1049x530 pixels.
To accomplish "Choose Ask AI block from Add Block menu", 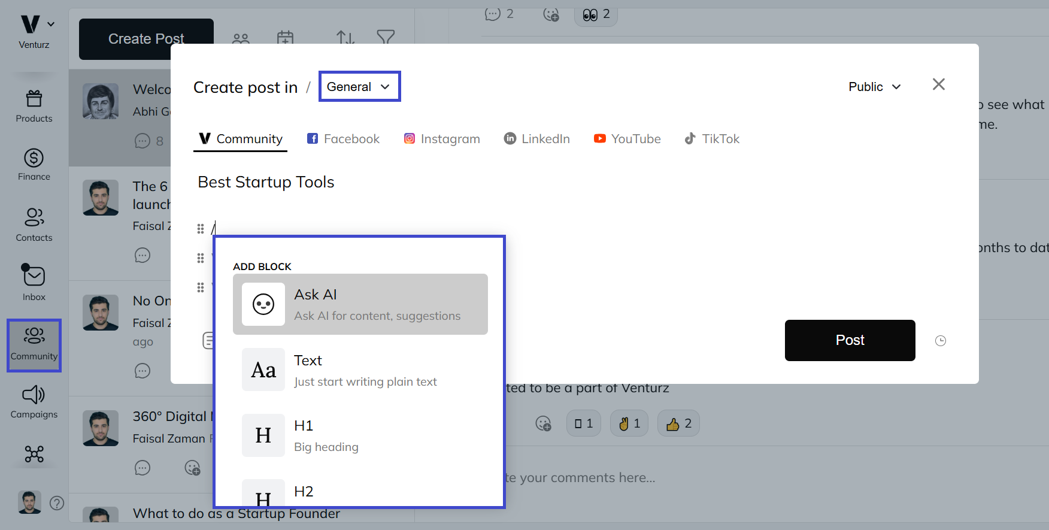I will click(x=360, y=304).
